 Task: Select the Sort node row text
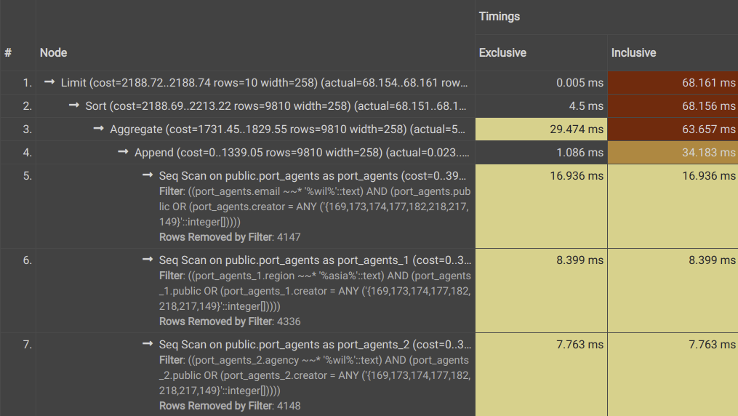(276, 106)
